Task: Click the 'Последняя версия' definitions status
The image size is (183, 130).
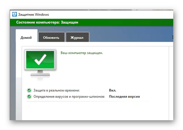Action: coord(124,97)
